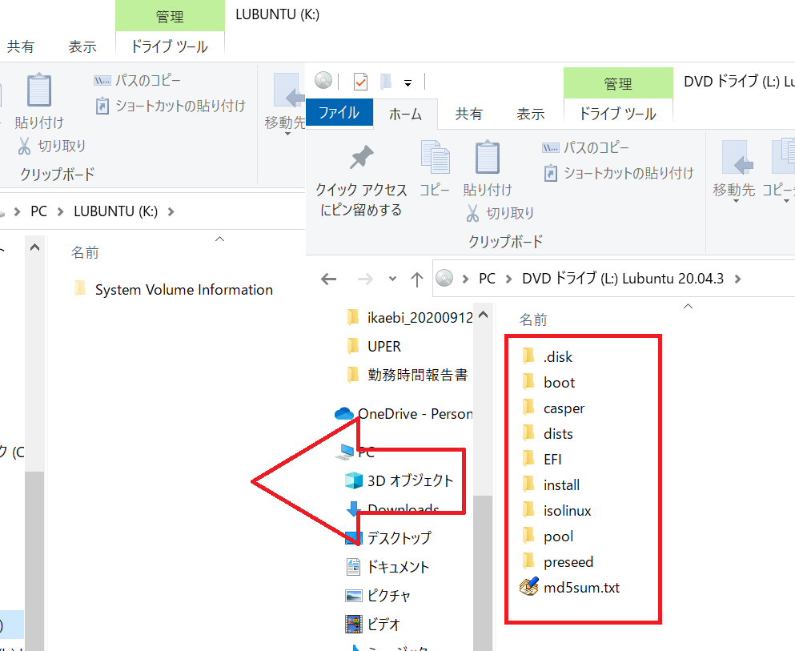Select pool folder
Image resolution: width=795 pixels, height=651 pixels.
pyautogui.click(x=548, y=536)
